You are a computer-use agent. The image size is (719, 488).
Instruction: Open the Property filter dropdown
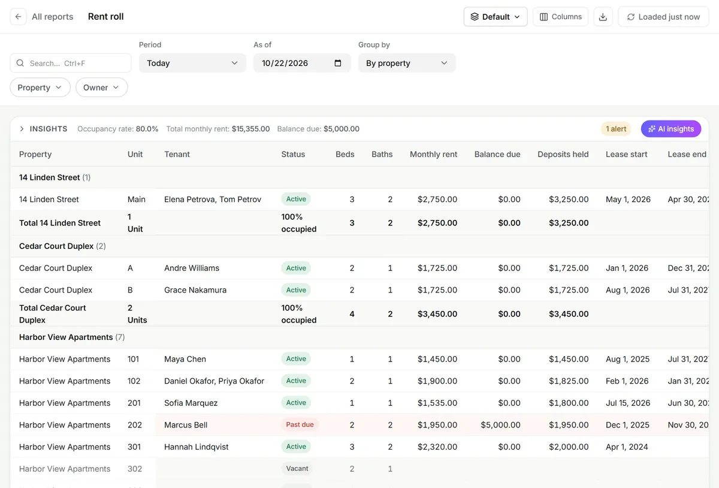point(40,88)
